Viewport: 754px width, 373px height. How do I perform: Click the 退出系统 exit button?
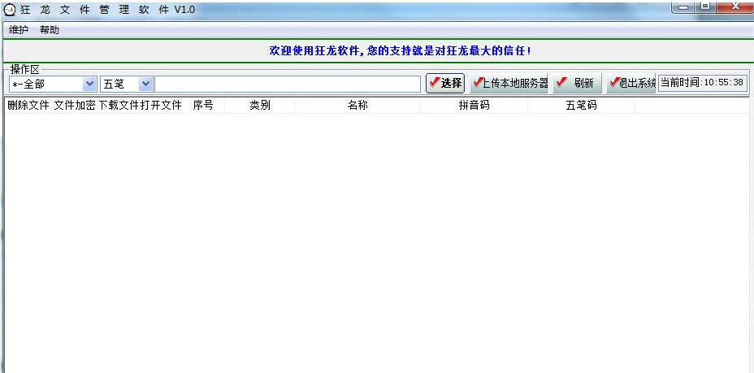pyautogui.click(x=631, y=83)
